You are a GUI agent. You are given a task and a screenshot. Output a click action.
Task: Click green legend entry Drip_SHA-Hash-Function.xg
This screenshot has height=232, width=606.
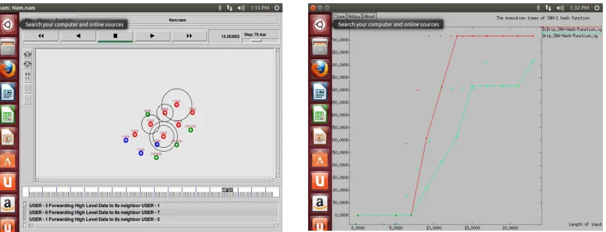[570, 36]
